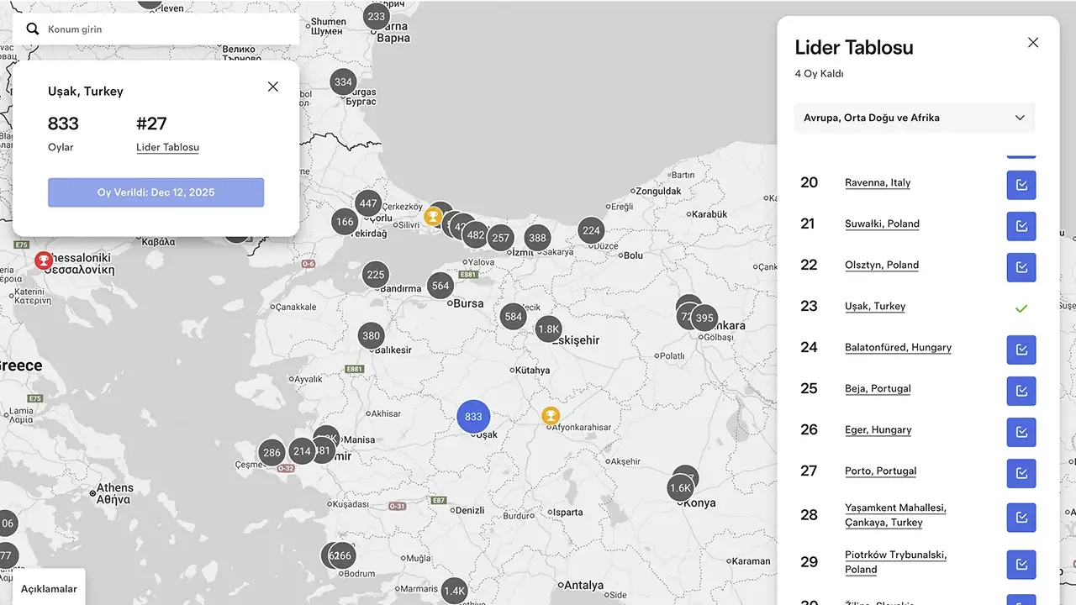Vote for Beja, Portugal

click(x=1021, y=391)
